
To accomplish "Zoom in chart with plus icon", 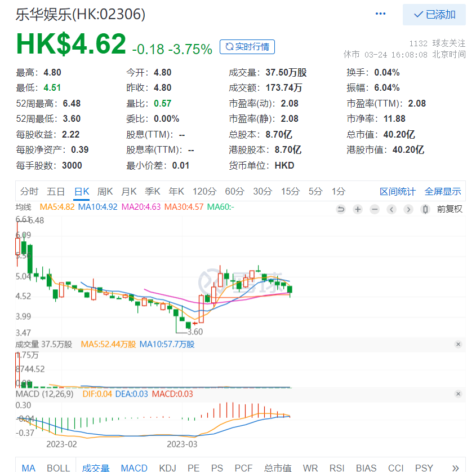I will [358, 209].
